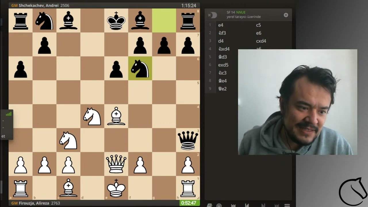Select move 2 Nf3 in move list
368x207 pixels.
pyautogui.click(x=222, y=33)
